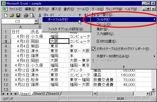The image size is (157, 102).
Task: Click cell containing 日付
Action: tap(20, 32)
